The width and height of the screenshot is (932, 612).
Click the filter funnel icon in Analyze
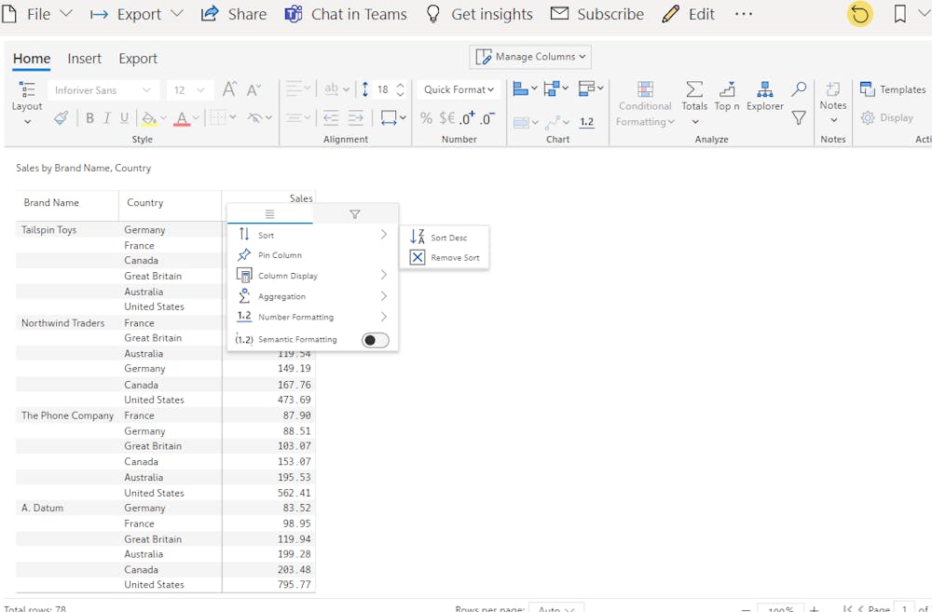[799, 118]
